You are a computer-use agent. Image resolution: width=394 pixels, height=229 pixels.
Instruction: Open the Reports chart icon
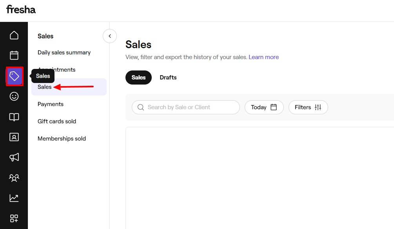[14, 198]
